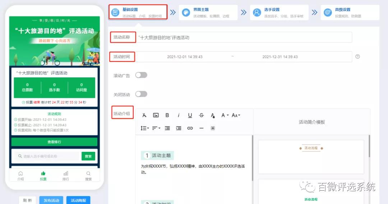This screenshot has width=388, height=204.
Task: Enable the 滚动广告 switch
Action: [x=141, y=75]
